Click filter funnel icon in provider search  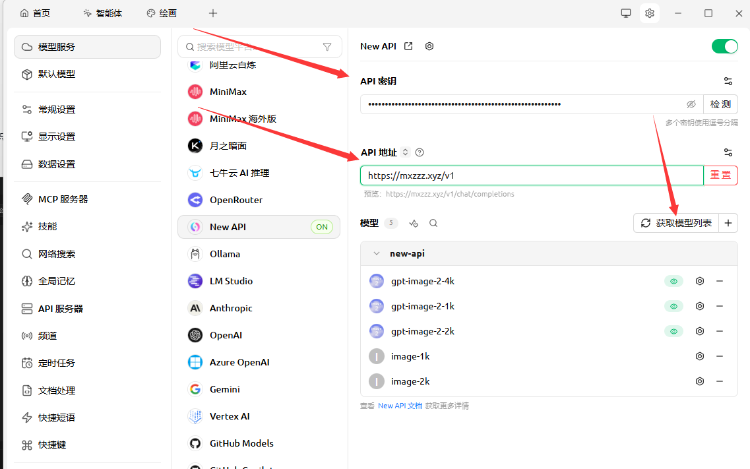(327, 47)
